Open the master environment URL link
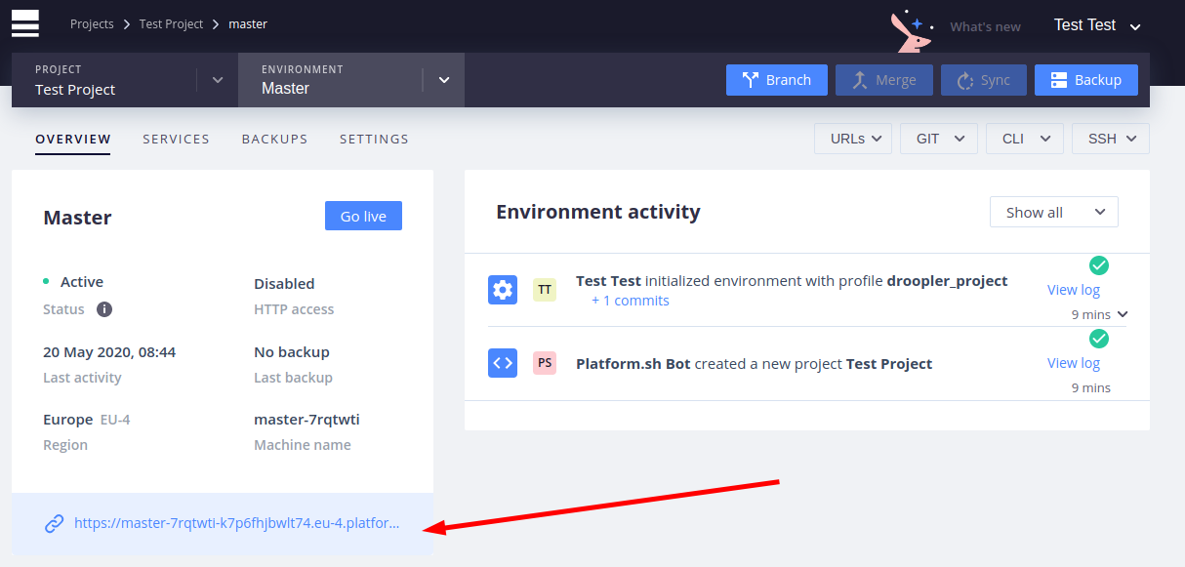The width and height of the screenshot is (1185, 567). 237,523
